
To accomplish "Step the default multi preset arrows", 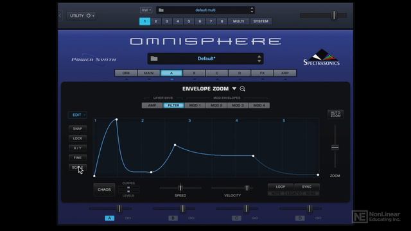I will coord(252,10).
